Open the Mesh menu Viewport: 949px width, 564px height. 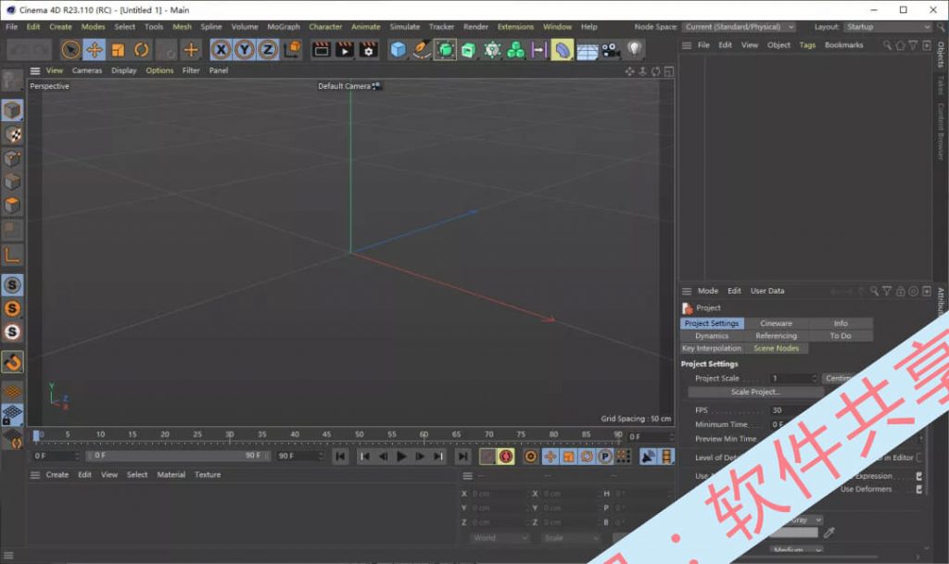point(182,27)
